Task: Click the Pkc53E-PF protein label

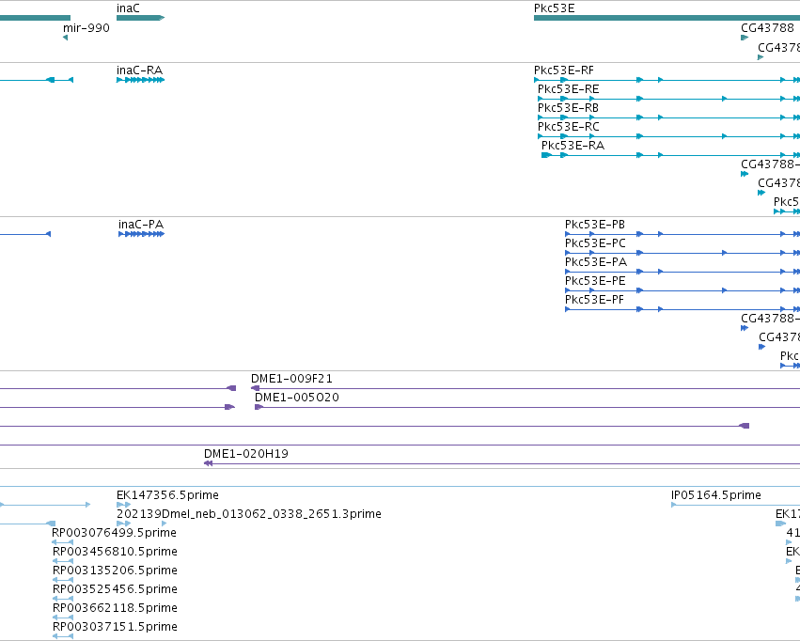Action: coord(594,300)
